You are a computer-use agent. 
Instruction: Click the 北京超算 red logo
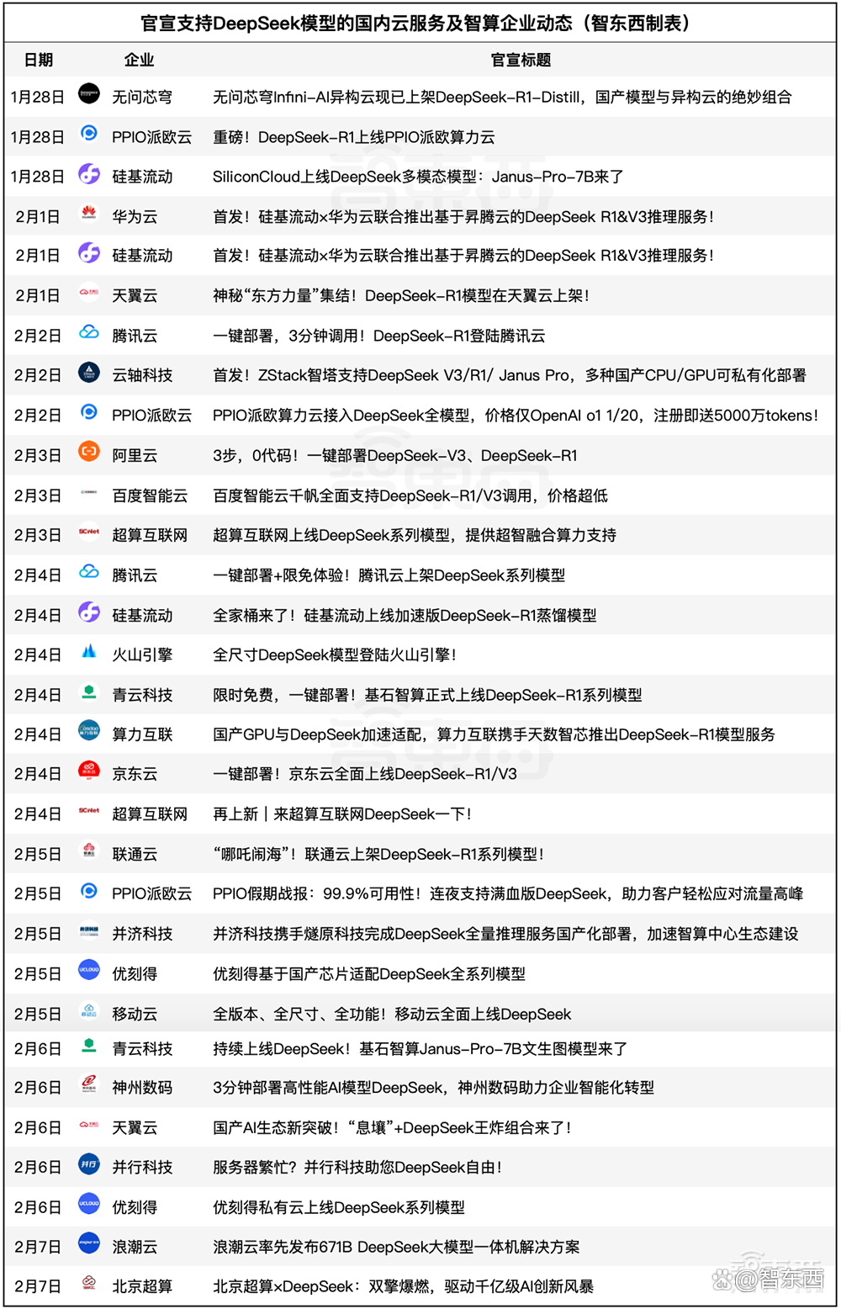click(89, 1283)
